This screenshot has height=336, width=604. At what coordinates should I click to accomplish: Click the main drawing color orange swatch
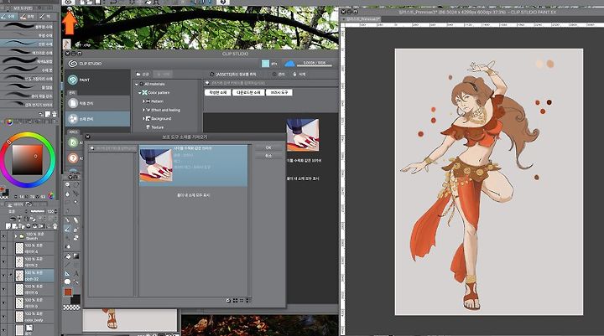click(x=68, y=292)
